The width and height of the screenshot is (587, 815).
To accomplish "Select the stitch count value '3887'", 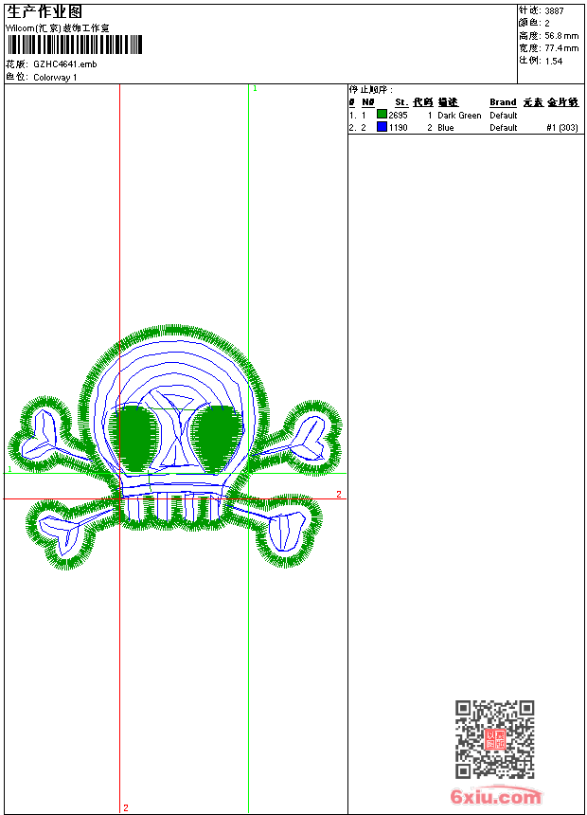I will (x=554, y=11).
